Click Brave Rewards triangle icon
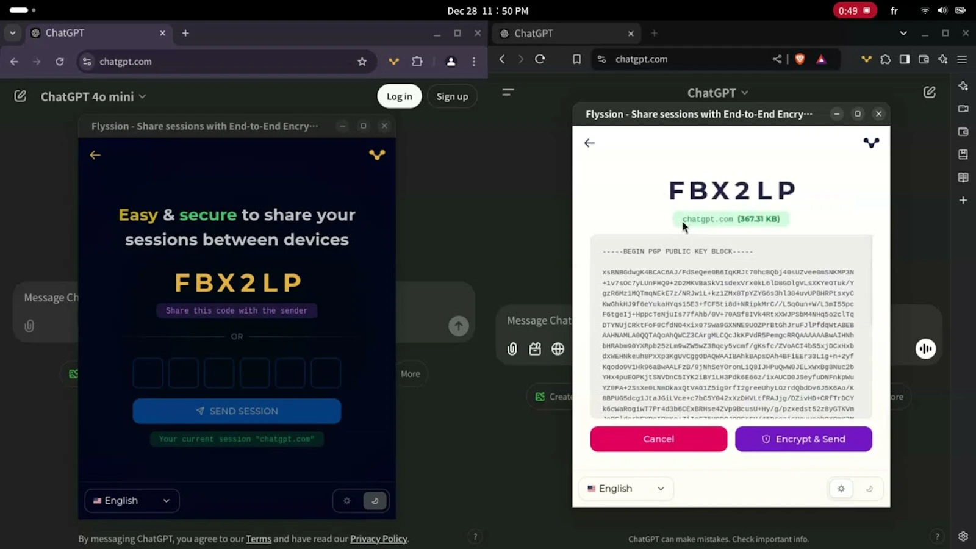 click(821, 59)
